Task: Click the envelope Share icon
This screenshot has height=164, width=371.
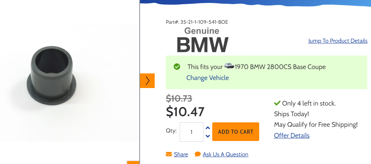Action: (x=169, y=154)
